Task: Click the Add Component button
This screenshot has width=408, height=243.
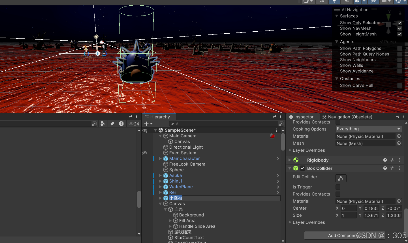Action: coord(344,235)
